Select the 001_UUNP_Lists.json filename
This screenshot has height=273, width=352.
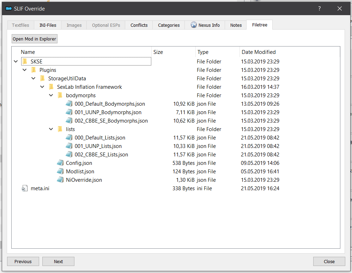[98, 146]
